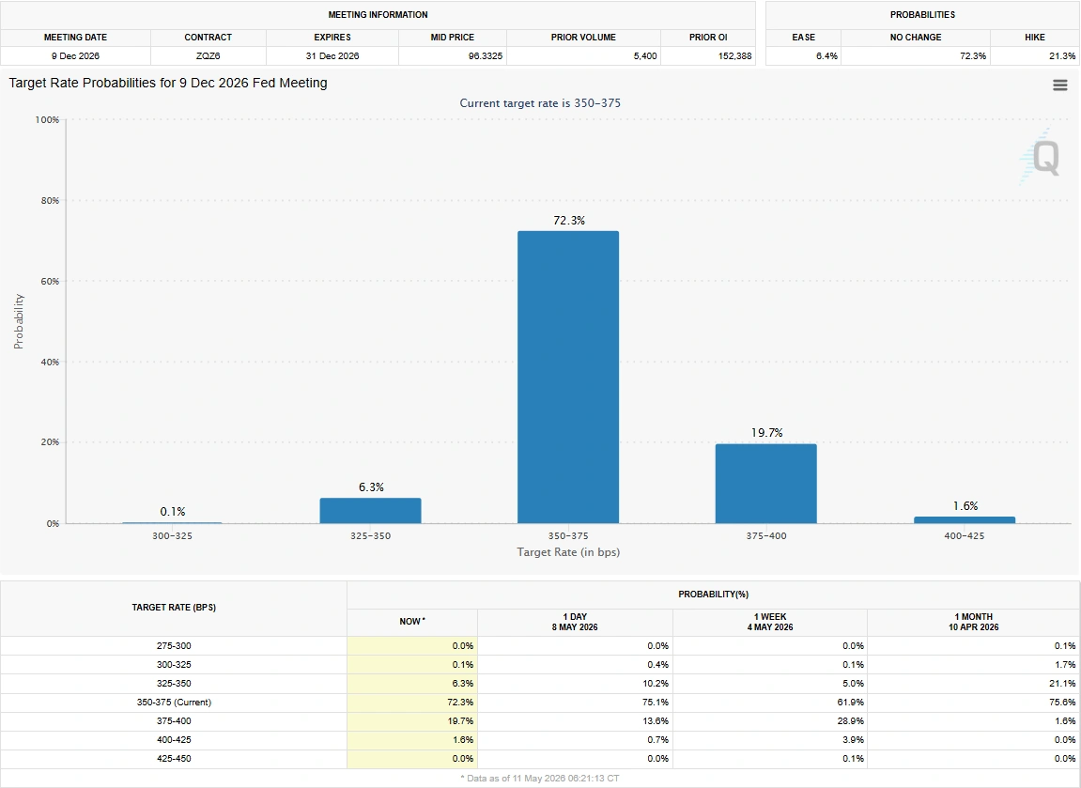Click the 9 Dec 2026 meeting date cell
1081x788 pixels.
(x=75, y=55)
